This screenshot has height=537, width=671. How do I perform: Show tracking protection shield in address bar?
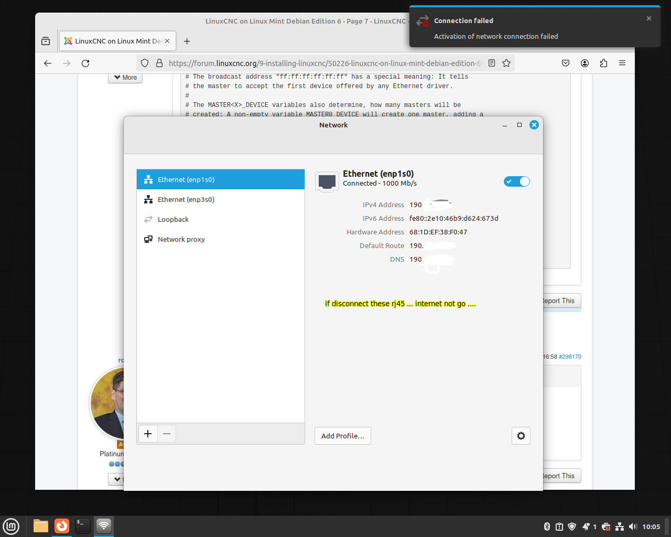(145, 63)
